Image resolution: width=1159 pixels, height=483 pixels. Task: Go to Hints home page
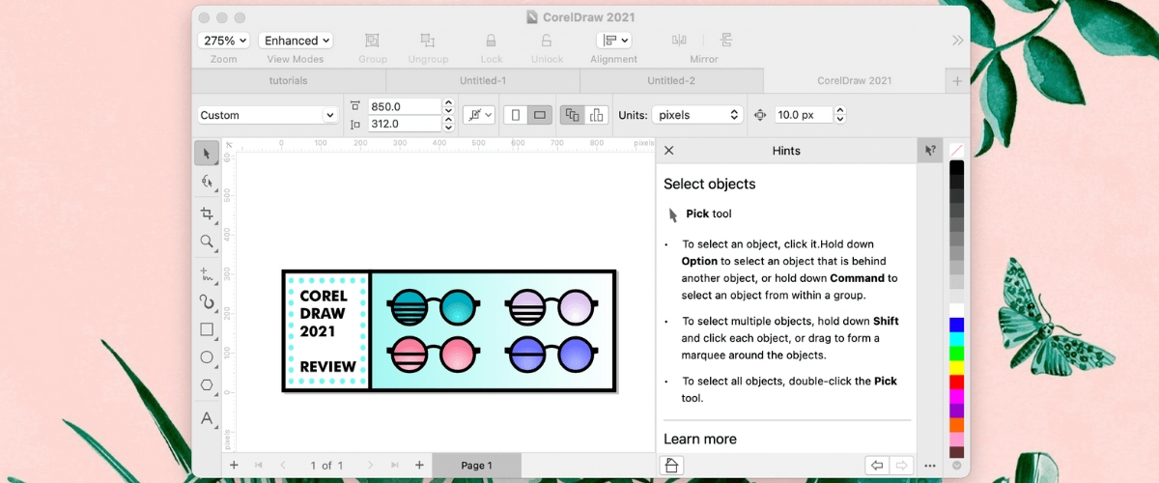coord(672,466)
